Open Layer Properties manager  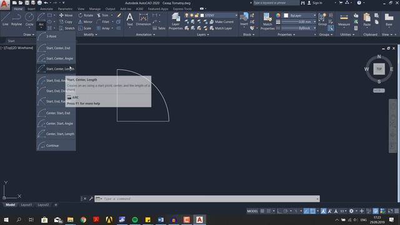click(176, 21)
